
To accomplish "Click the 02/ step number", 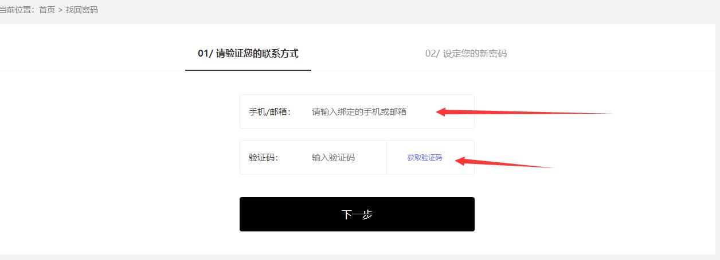I will point(433,53).
